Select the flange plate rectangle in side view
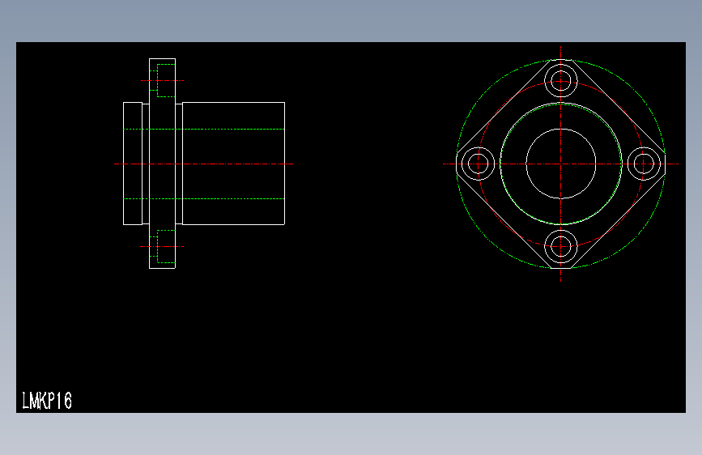 [x=162, y=164]
